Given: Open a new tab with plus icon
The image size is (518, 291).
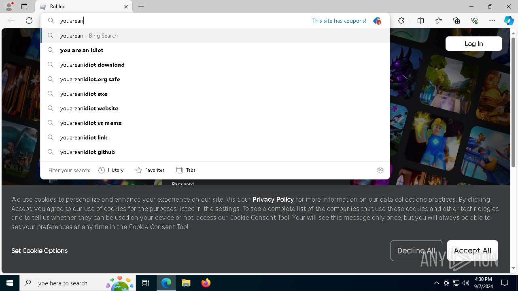Looking at the screenshot, I should (141, 6).
